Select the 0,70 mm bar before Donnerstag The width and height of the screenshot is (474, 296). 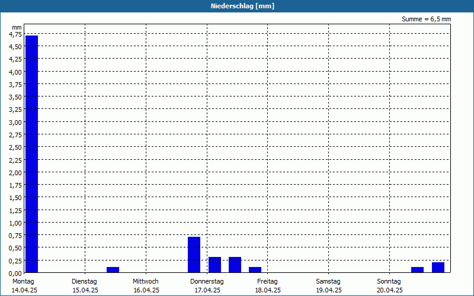194,255
